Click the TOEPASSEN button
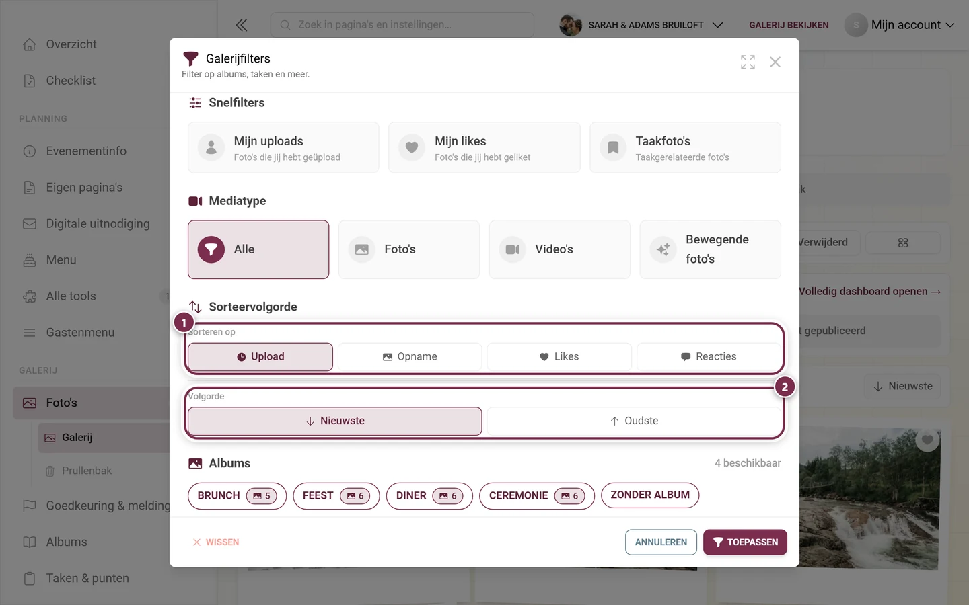Image resolution: width=969 pixels, height=605 pixels. point(745,542)
